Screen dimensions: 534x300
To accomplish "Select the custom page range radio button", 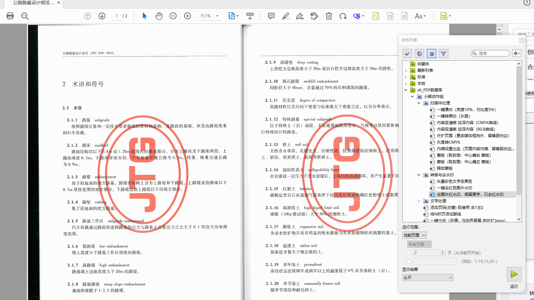I will pos(409,261).
